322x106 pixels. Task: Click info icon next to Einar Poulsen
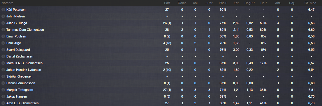point(3,36)
